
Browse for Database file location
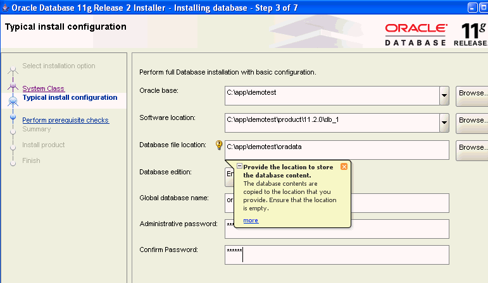pyautogui.click(x=472, y=150)
